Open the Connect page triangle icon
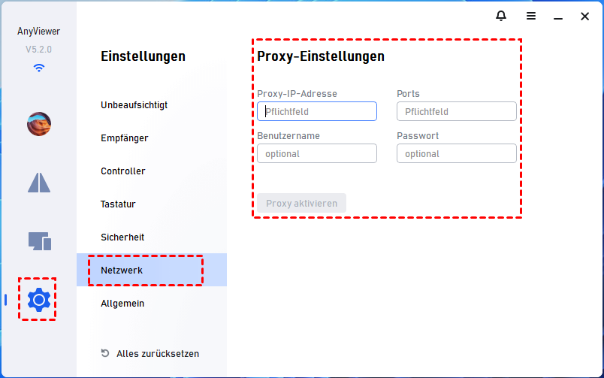The image size is (604, 378). tap(39, 183)
